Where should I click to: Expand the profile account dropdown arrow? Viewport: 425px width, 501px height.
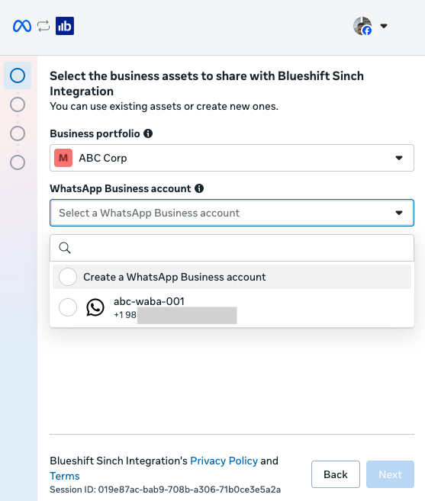(x=384, y=26)
